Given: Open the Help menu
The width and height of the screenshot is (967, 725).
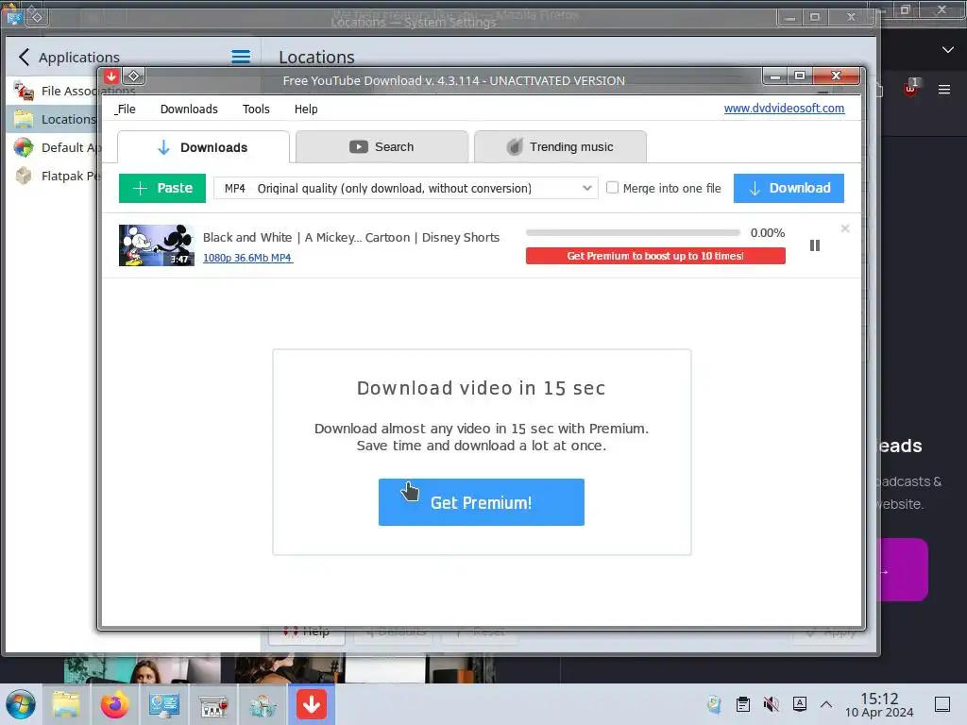Looking at the screenshot, I should [x=306, y=110].
